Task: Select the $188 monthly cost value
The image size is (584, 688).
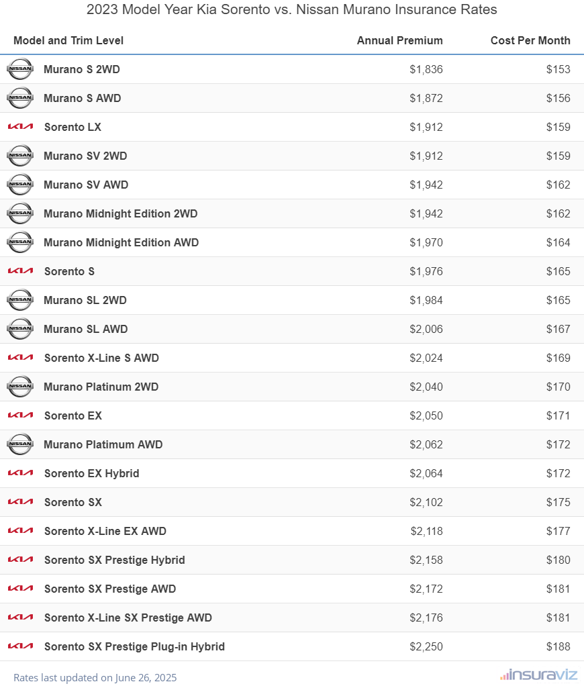Action: coord(558,647)
